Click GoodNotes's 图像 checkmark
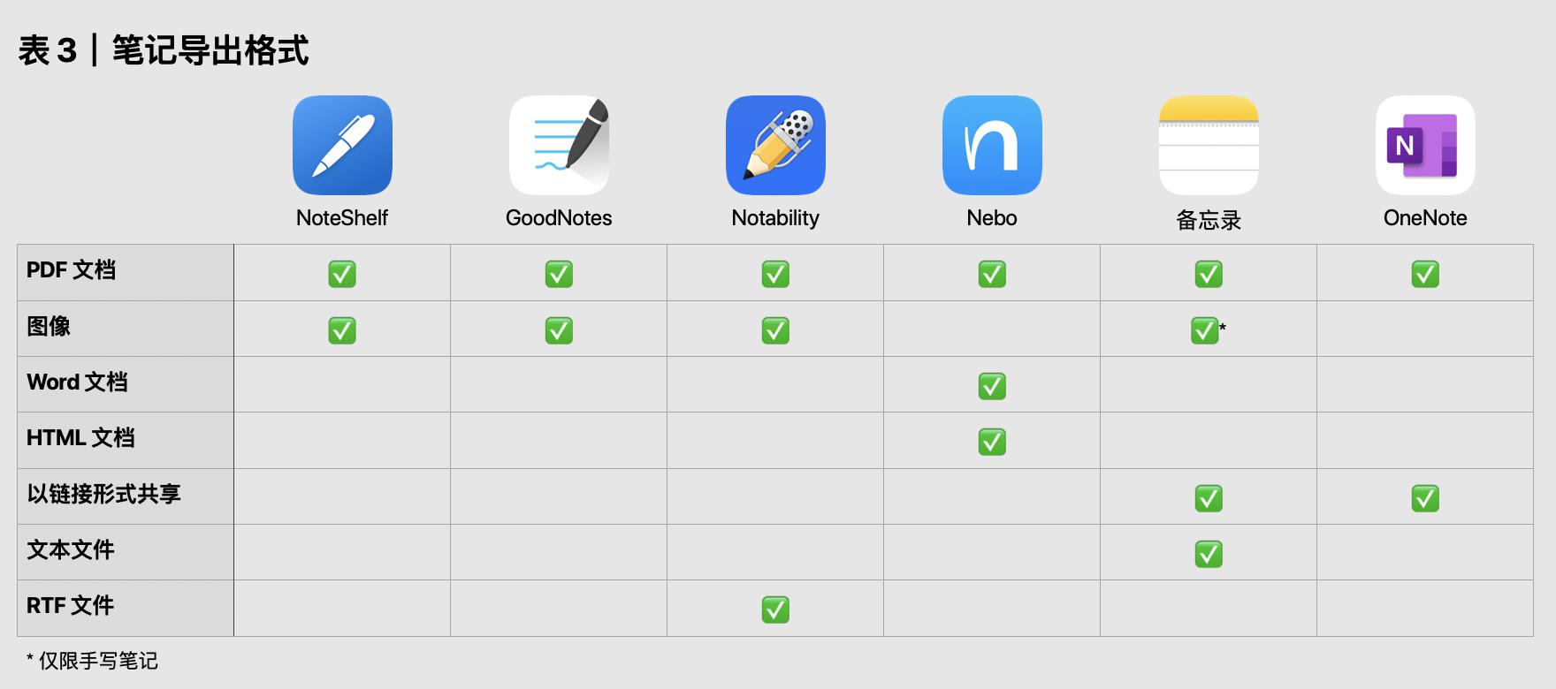The width and height of the screenshot is (1556, 689). tap(559, 330)
